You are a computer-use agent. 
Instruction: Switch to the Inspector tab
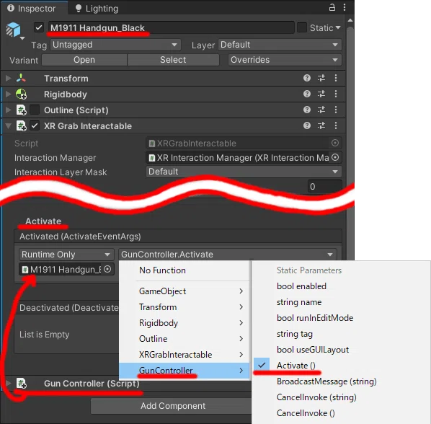click(x=34, y=8)
